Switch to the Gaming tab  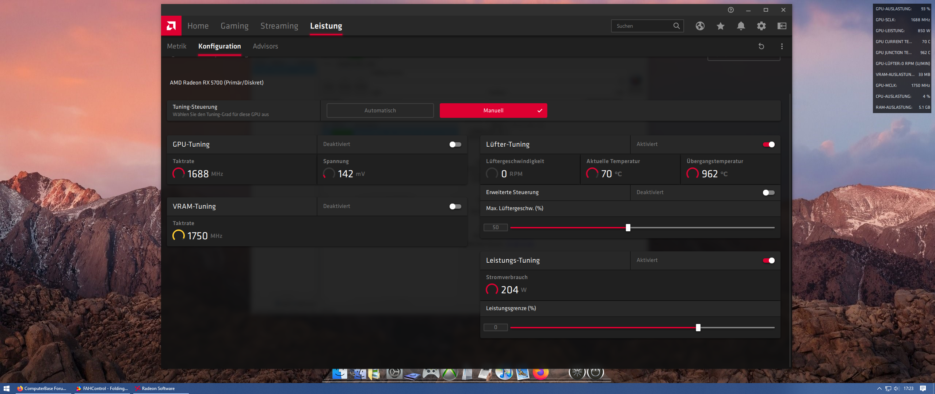pyautogui.click(x=234, y=26)
